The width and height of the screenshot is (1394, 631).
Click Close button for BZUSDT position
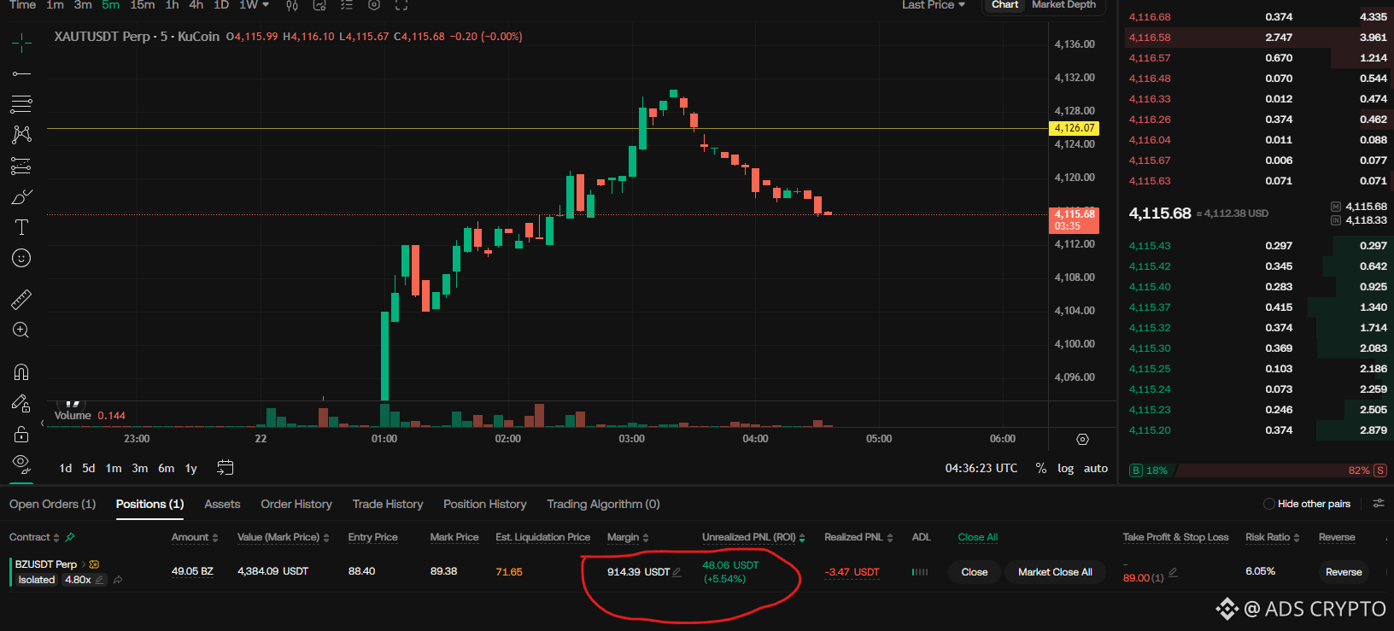pyautogui.click(x=974, y=572)
